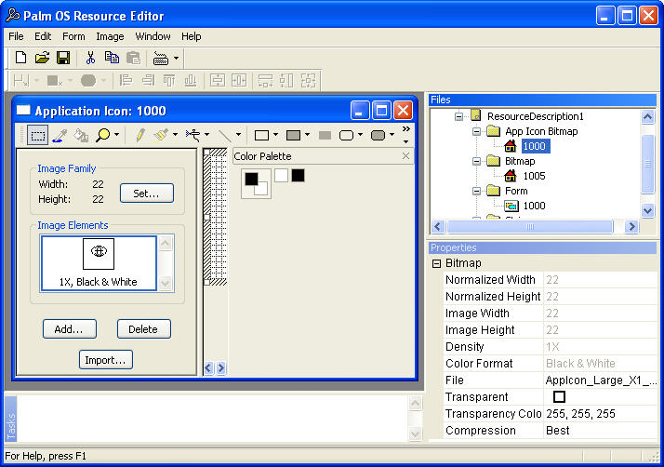Collapse the Bitmap properties section
Screen dimensions: 664x467
tap(436, 263)
